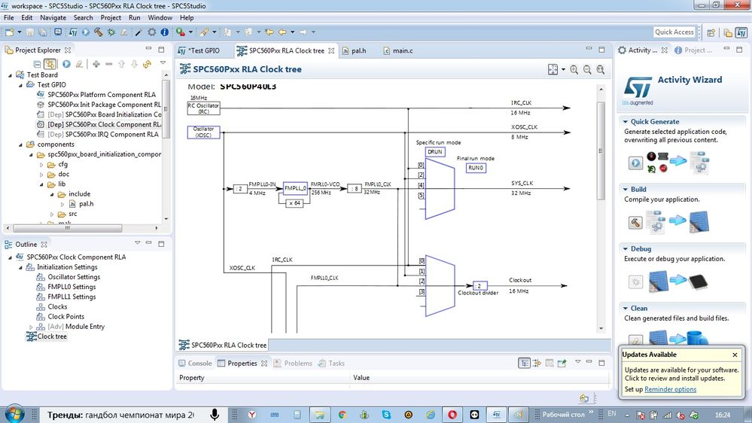This screenshot has width=752, height=423.
Task: Collapse the Quick Generate section
Action: (x=626, y=122)
